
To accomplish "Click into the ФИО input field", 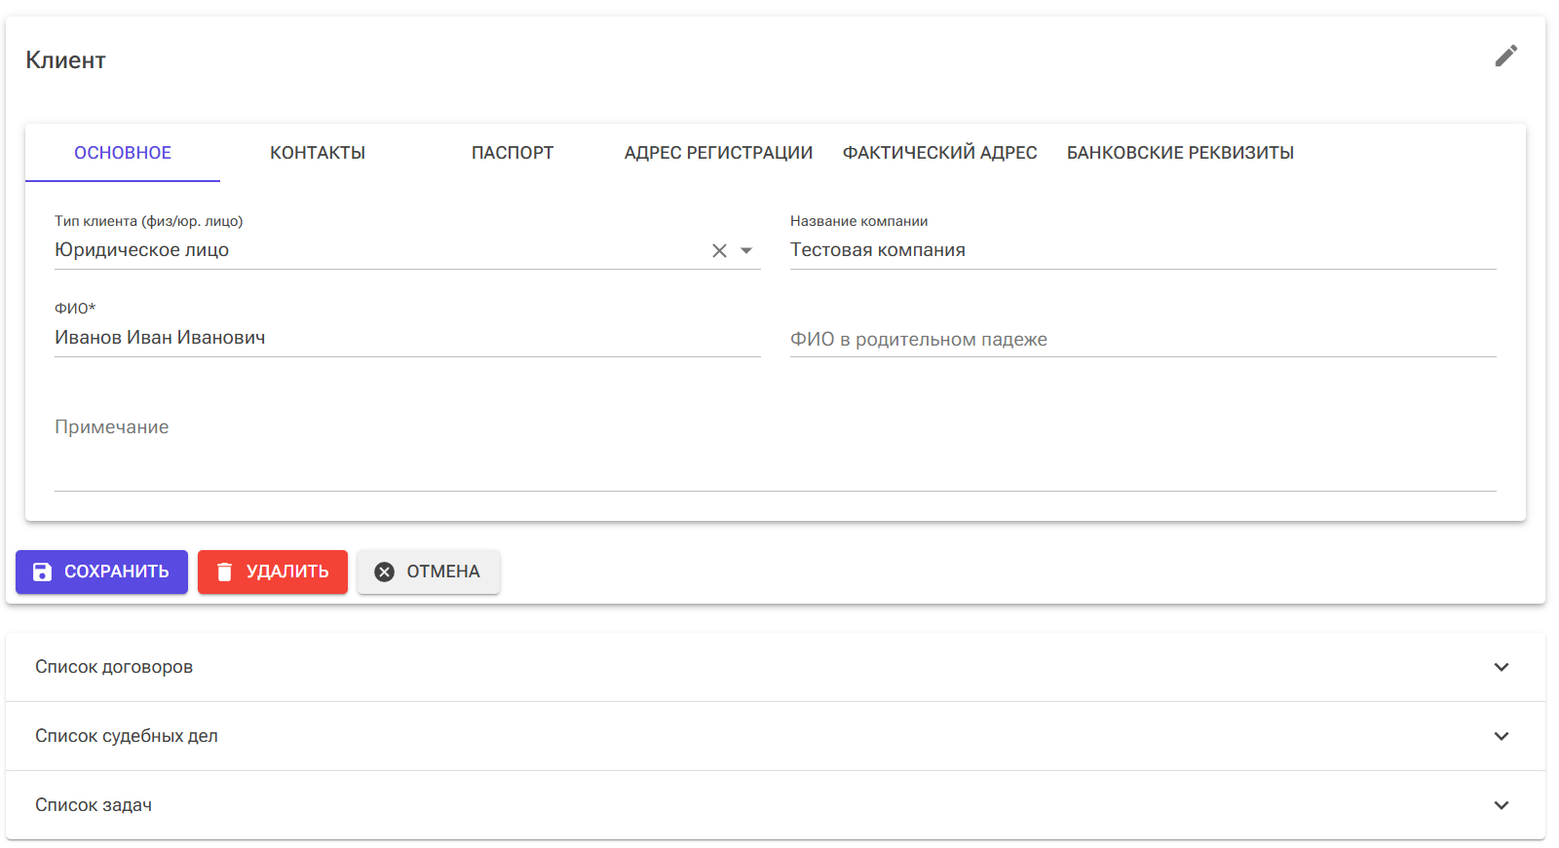I will [x=406, y=338].
